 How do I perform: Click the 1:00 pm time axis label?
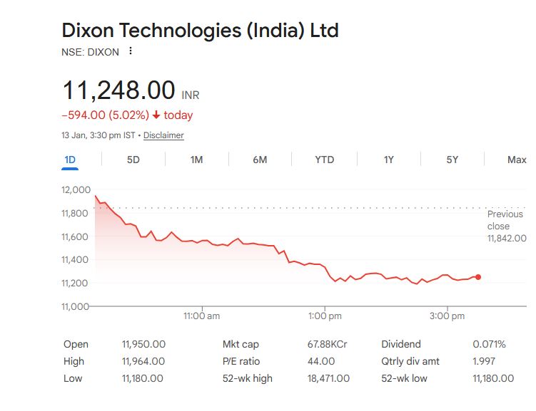coord(325,316)
